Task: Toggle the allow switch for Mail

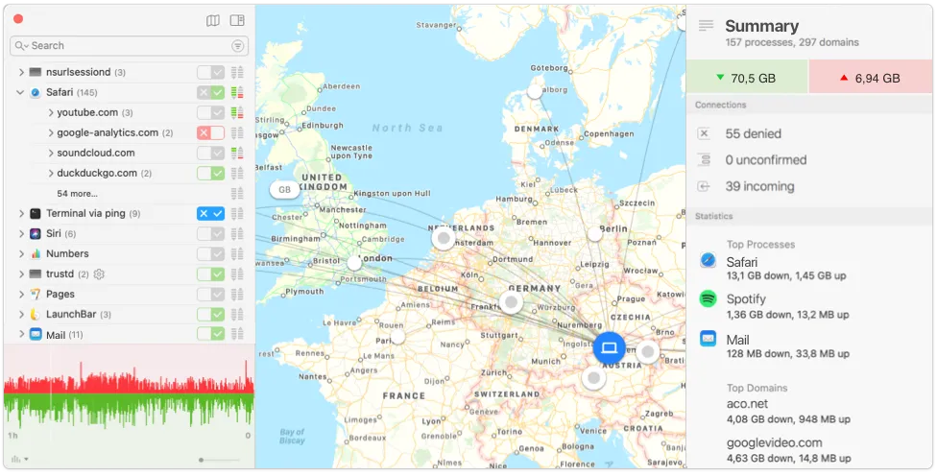Action: (211, 334)
